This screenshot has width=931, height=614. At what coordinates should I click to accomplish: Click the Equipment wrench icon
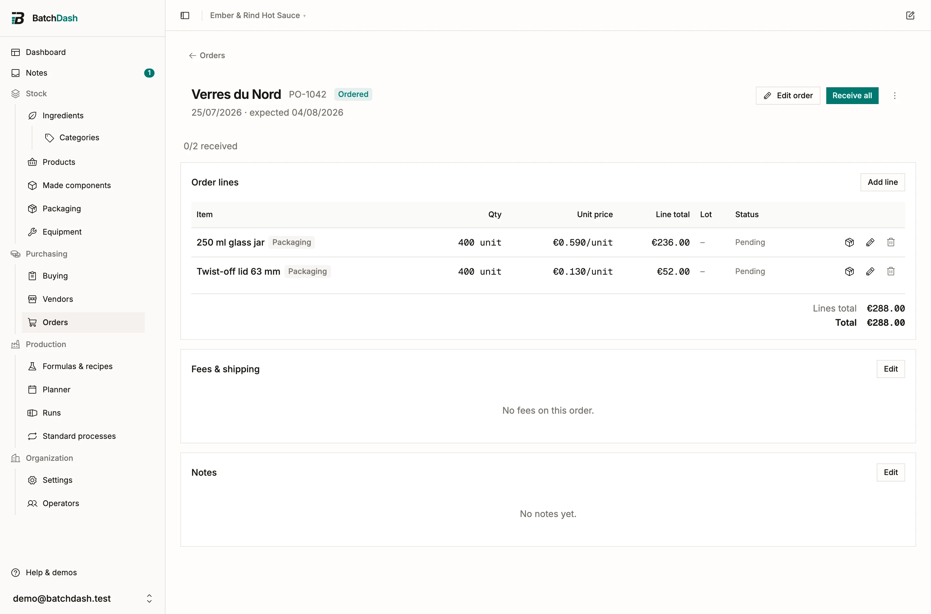tap(33, 232)
